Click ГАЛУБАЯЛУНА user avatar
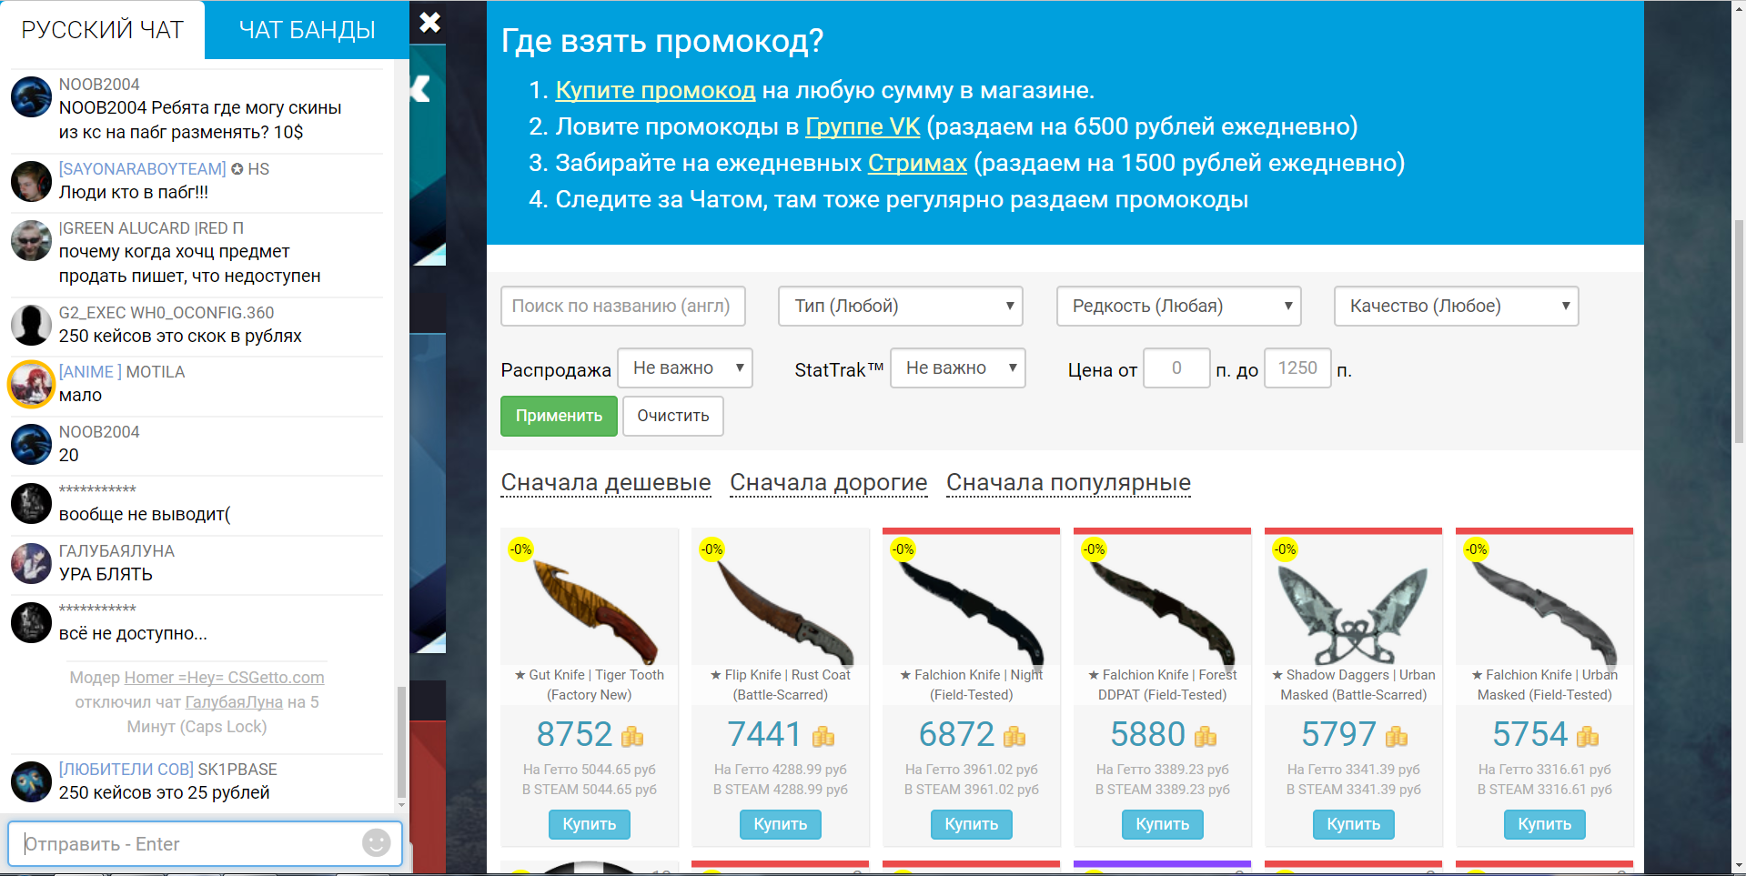 (x=31, y=563)
